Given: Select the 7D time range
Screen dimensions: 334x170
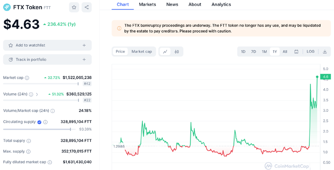Looking at the screenshot, I should pos(253,51).
